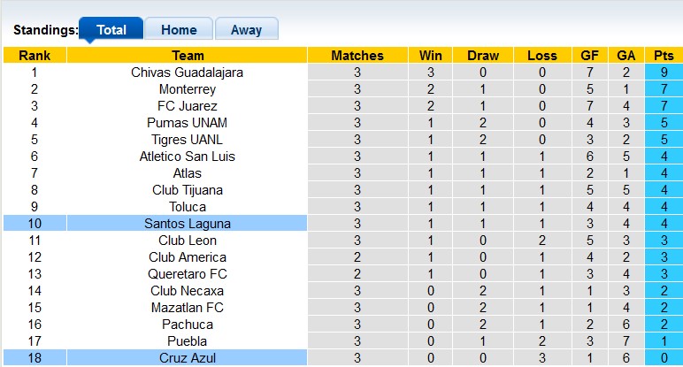This screenshot has height=367, width=683.
Task: Click the Club America team link
Action: pos(188,257)
